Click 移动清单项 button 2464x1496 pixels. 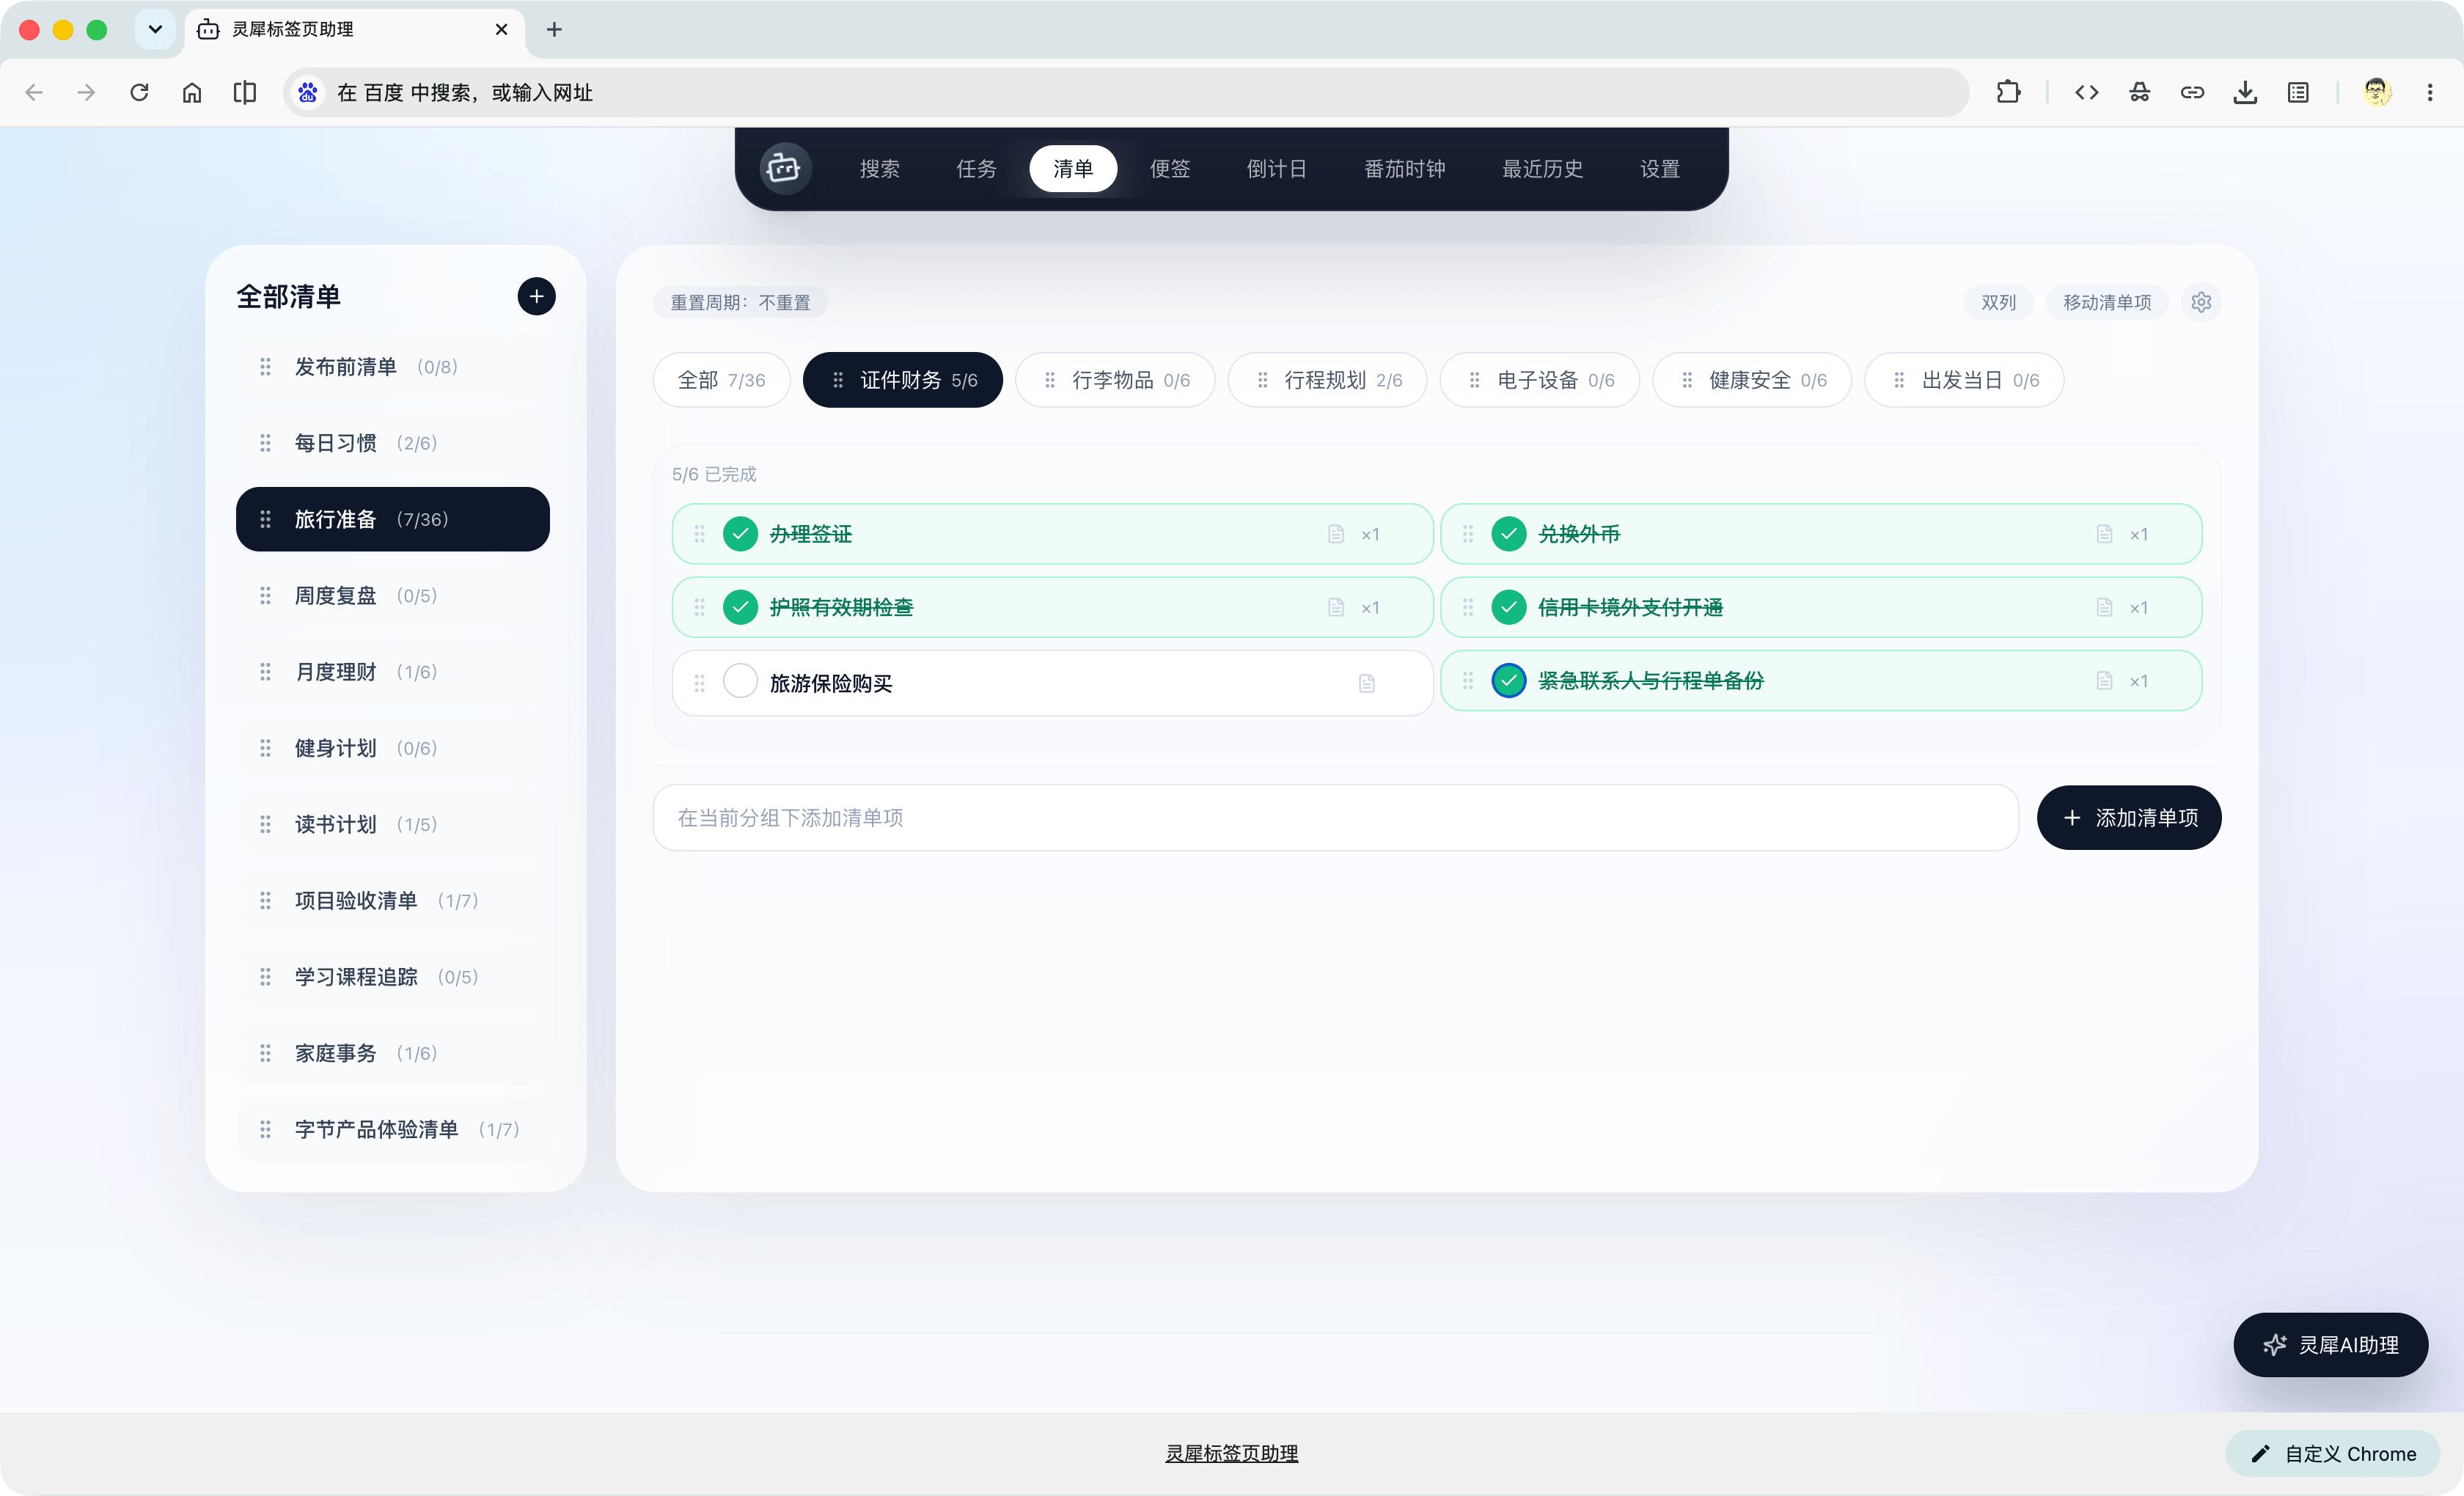[2107, 302]
